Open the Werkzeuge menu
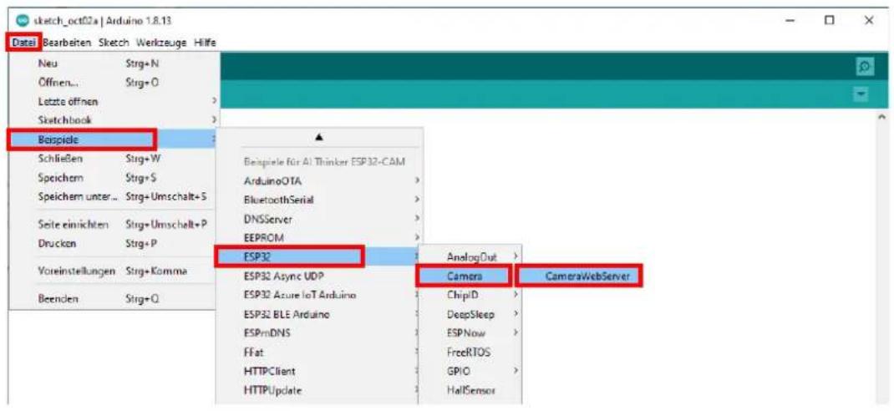894x411 pixels. [x=161, y=43]
